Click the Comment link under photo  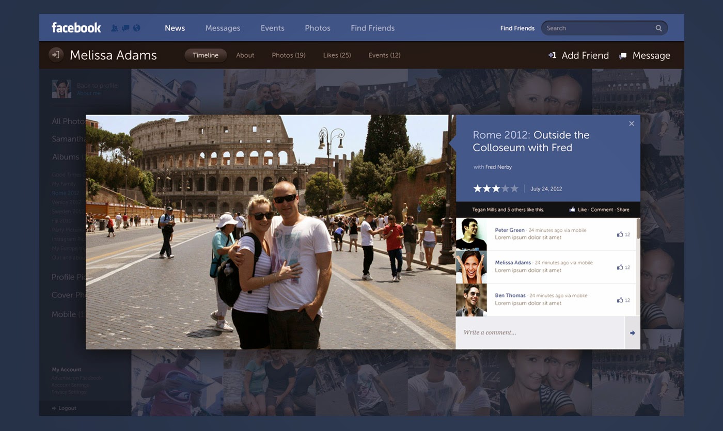602,210
